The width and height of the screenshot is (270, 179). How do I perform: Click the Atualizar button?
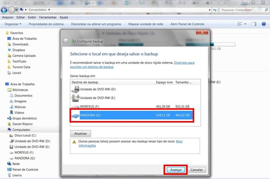point(80,133)
